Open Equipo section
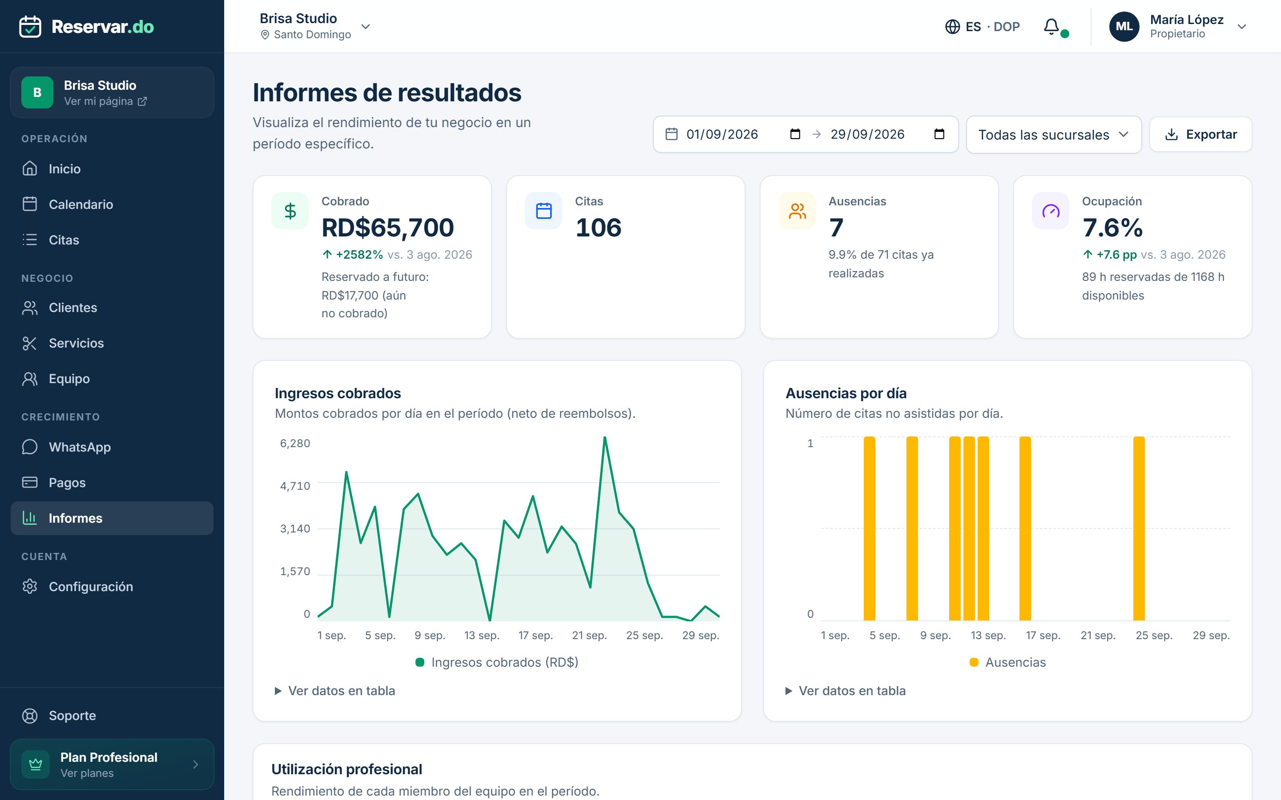1281x800 pixels. 112,378
